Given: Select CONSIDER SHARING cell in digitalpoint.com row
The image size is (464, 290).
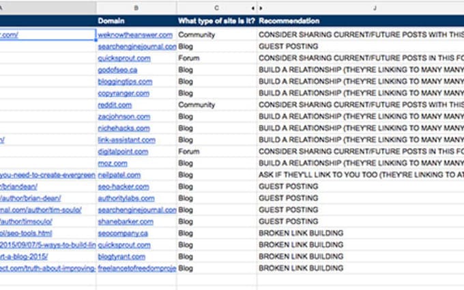Looking at the screenshot, I should click(x=360, y=151).
